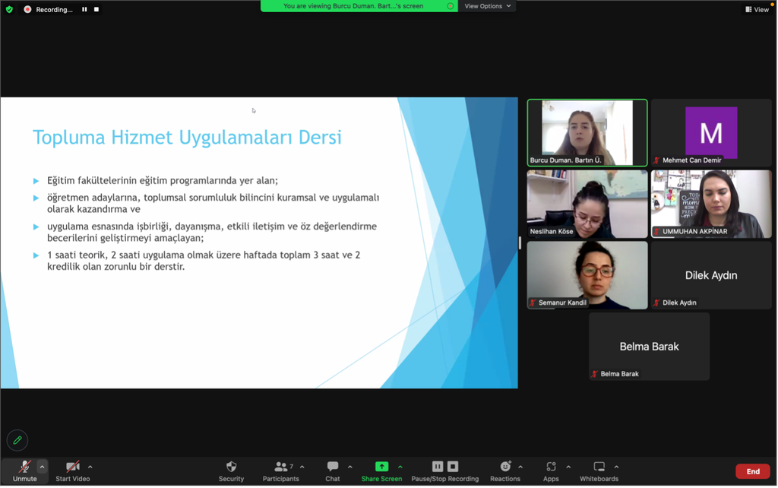Open the Whiteboards icon
778x488 pixels.
pos(599,467)
